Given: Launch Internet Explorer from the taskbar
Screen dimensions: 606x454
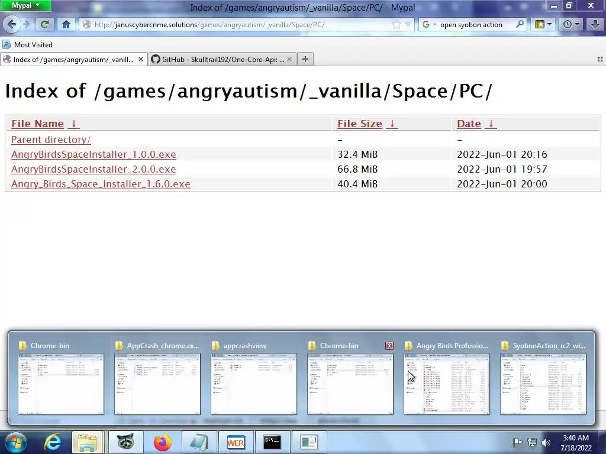Looking at the screenshot, I should [52, 442].
